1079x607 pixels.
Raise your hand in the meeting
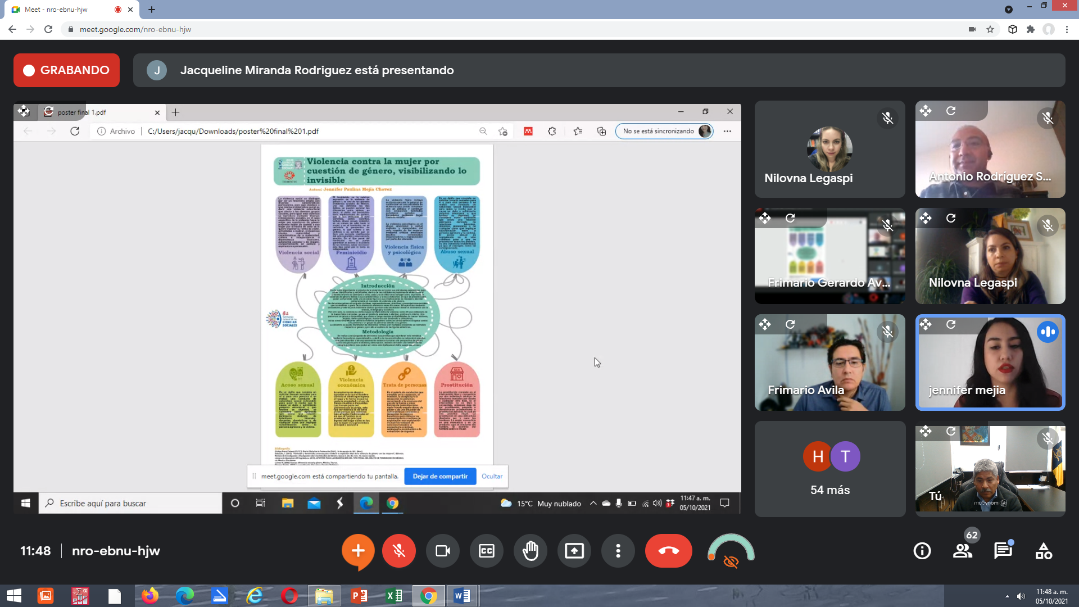click(531, 551)
